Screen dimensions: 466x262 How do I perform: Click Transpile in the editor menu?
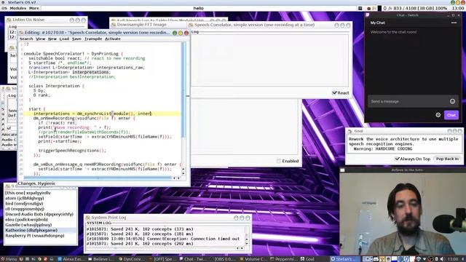93,39
